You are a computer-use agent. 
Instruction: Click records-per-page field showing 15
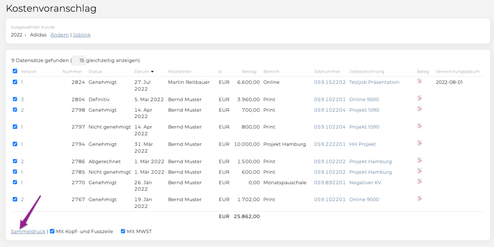79,60
